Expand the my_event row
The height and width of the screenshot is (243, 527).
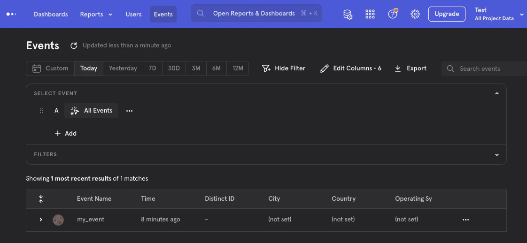(41, 220)
